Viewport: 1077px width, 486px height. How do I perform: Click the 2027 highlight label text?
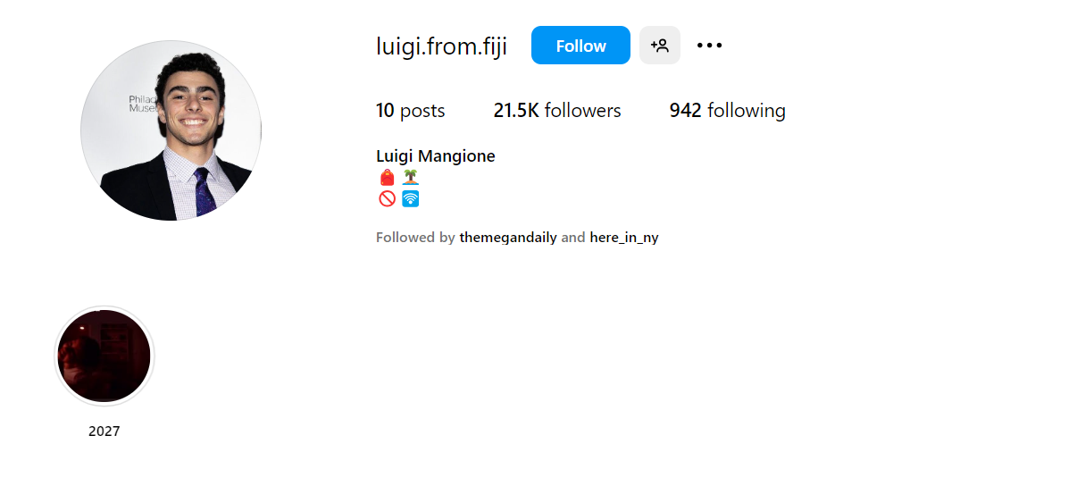[x=104, y=432]
